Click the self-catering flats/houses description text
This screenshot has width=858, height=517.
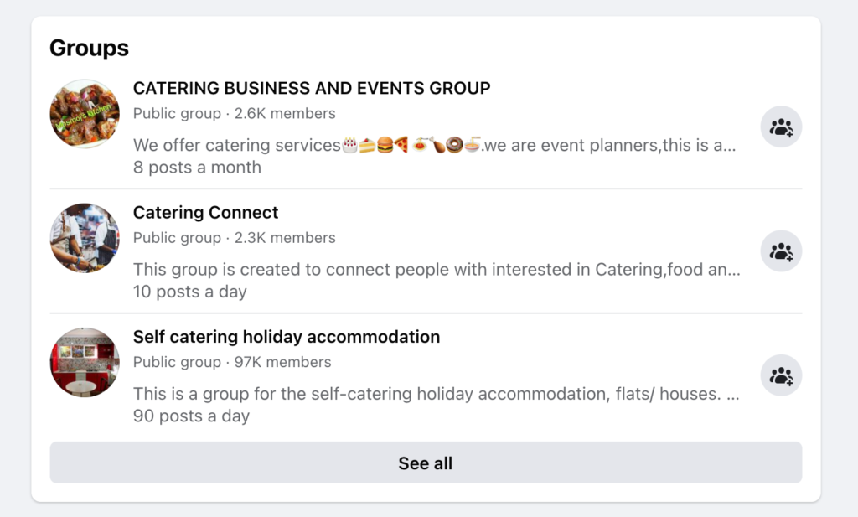(x=436, y=394)
